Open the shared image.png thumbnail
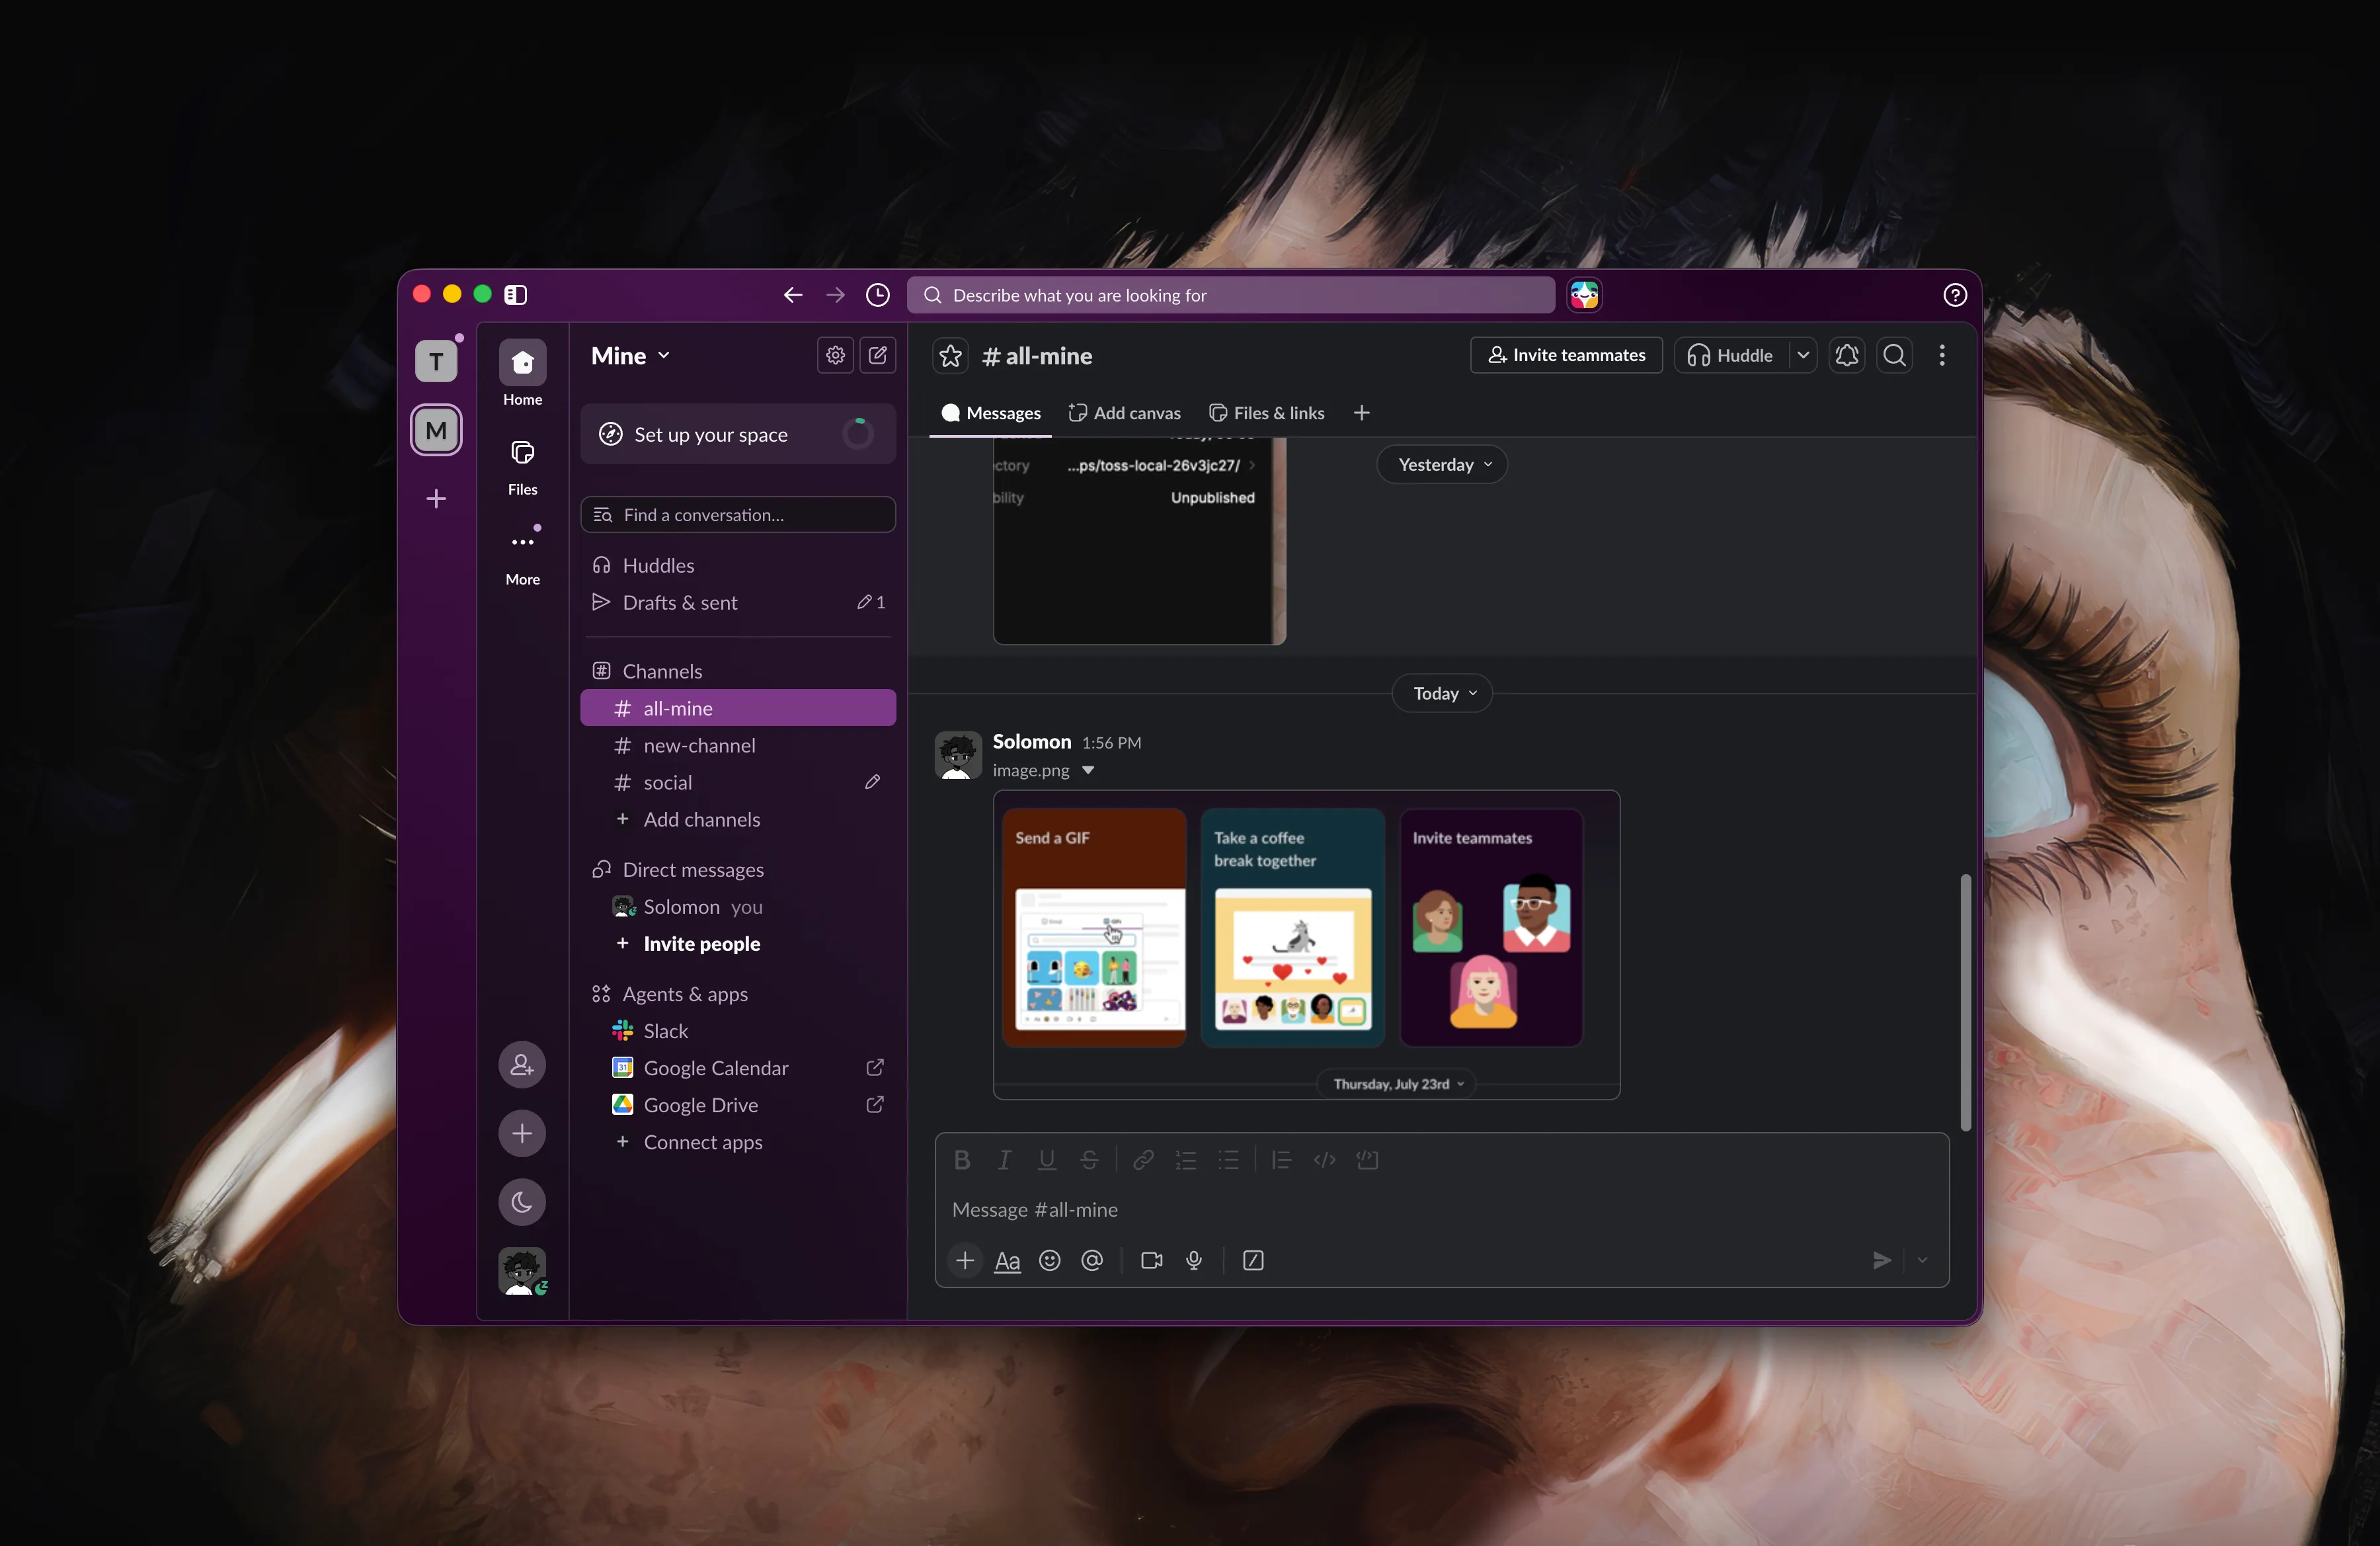Image resolution: width=2380 pixels, height=1546 pixels. coord(1306,945)
